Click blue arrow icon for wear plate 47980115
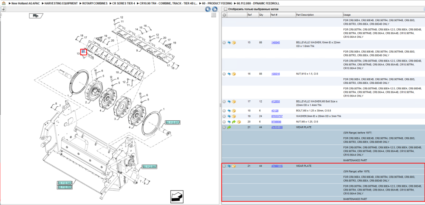The width and height of the screenshot is (425, 205). (229, 166)
